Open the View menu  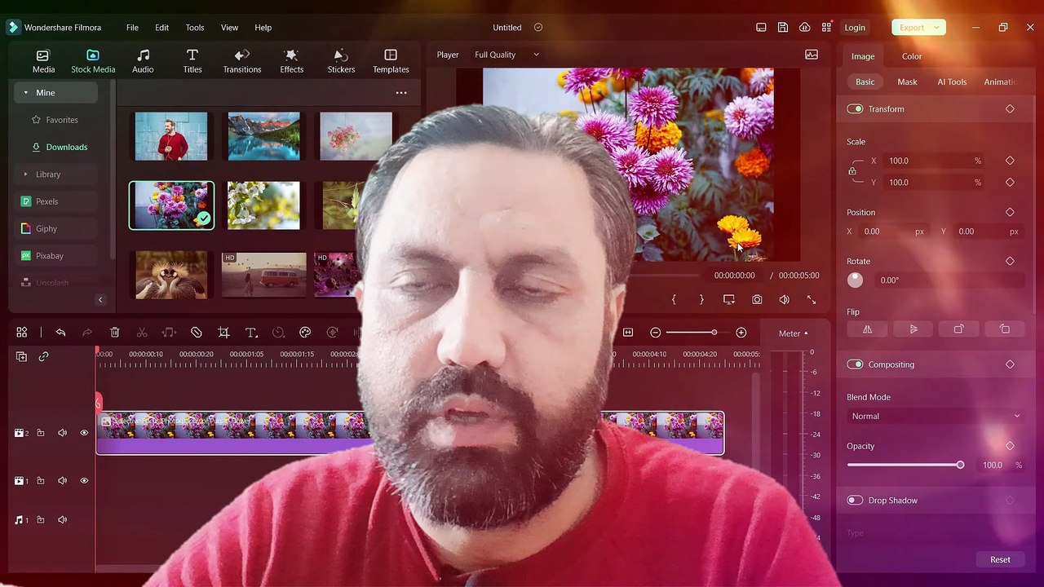coord(229,28)
